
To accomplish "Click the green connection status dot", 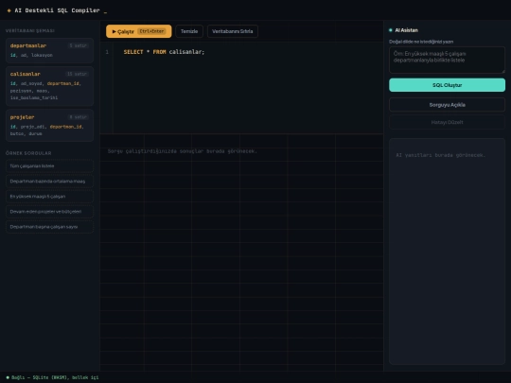I will (8, 377).
